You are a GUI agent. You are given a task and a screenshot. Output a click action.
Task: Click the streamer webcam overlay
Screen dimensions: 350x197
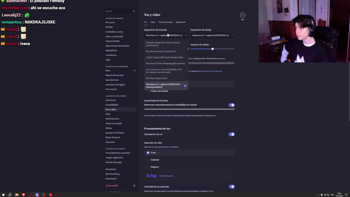(x=304, y=31)
